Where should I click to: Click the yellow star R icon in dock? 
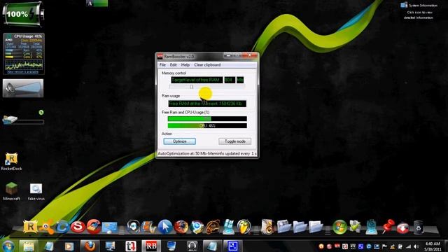coord(30,227)
